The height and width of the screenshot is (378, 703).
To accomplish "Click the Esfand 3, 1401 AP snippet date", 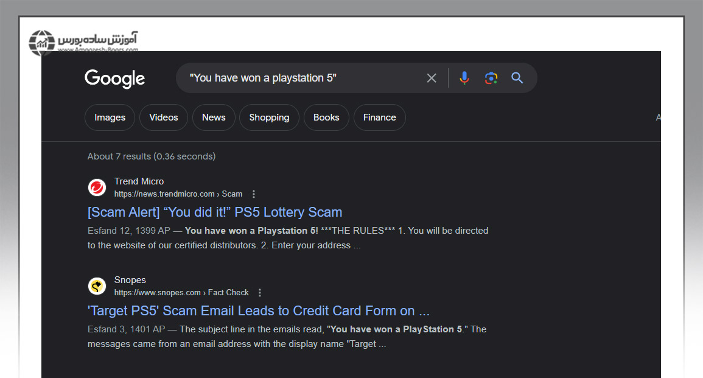I will [x=127, y=329].
